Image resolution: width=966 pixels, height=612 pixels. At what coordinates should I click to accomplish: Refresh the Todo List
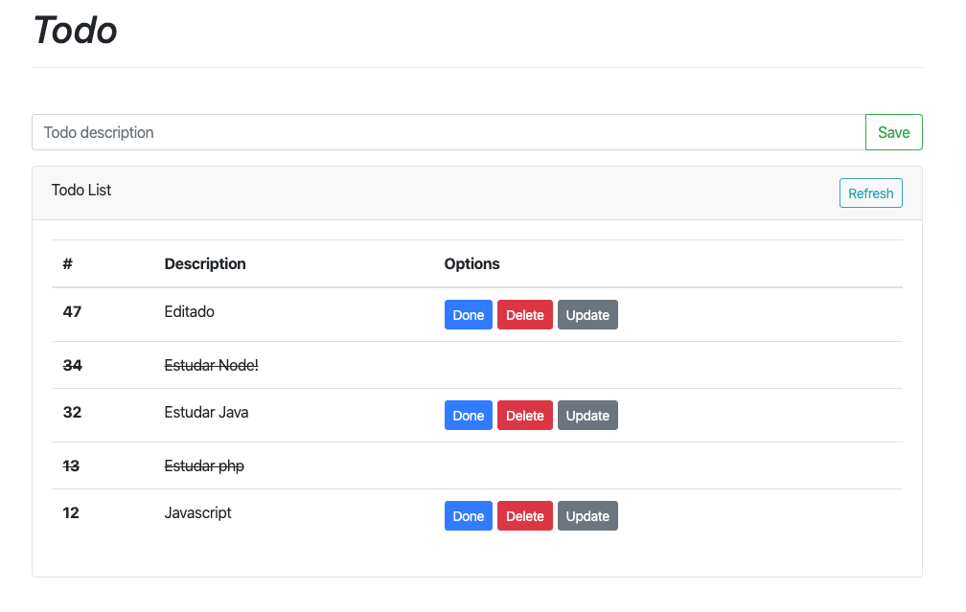pyautogui.click(x=870, y=193)
